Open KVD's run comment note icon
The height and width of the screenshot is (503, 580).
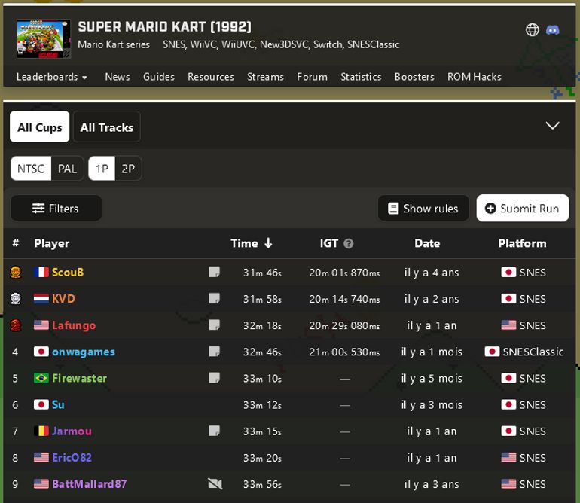pos(214,298)
